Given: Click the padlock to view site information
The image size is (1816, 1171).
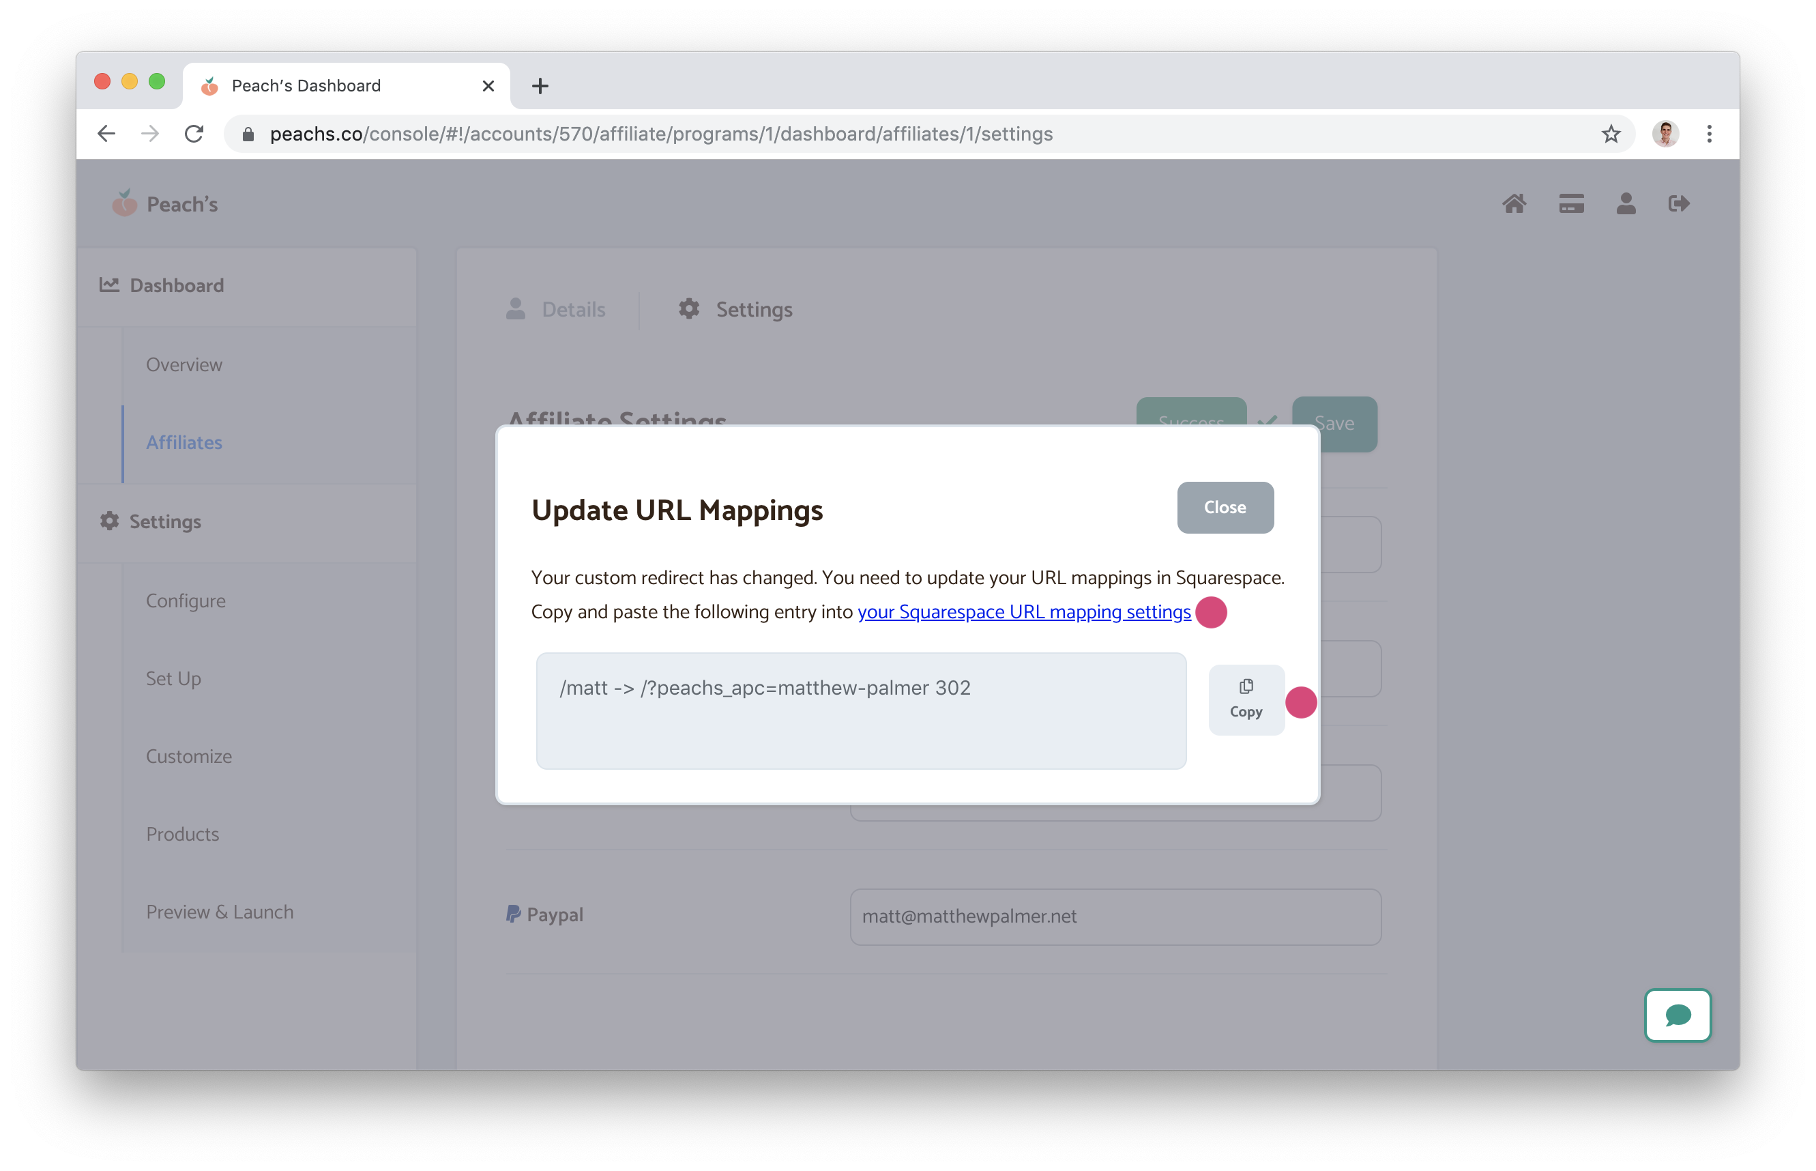Looking at the screenshot, I should pos(248,134).
